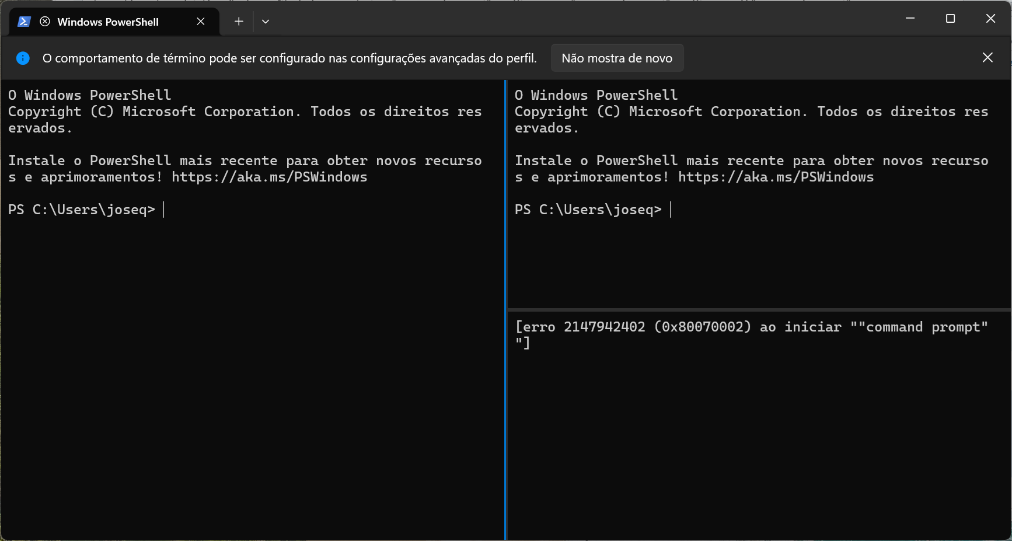Expand the new tab profile dropdown
The width and height of the screenshot is (1012, 541).
pos(266,22)
